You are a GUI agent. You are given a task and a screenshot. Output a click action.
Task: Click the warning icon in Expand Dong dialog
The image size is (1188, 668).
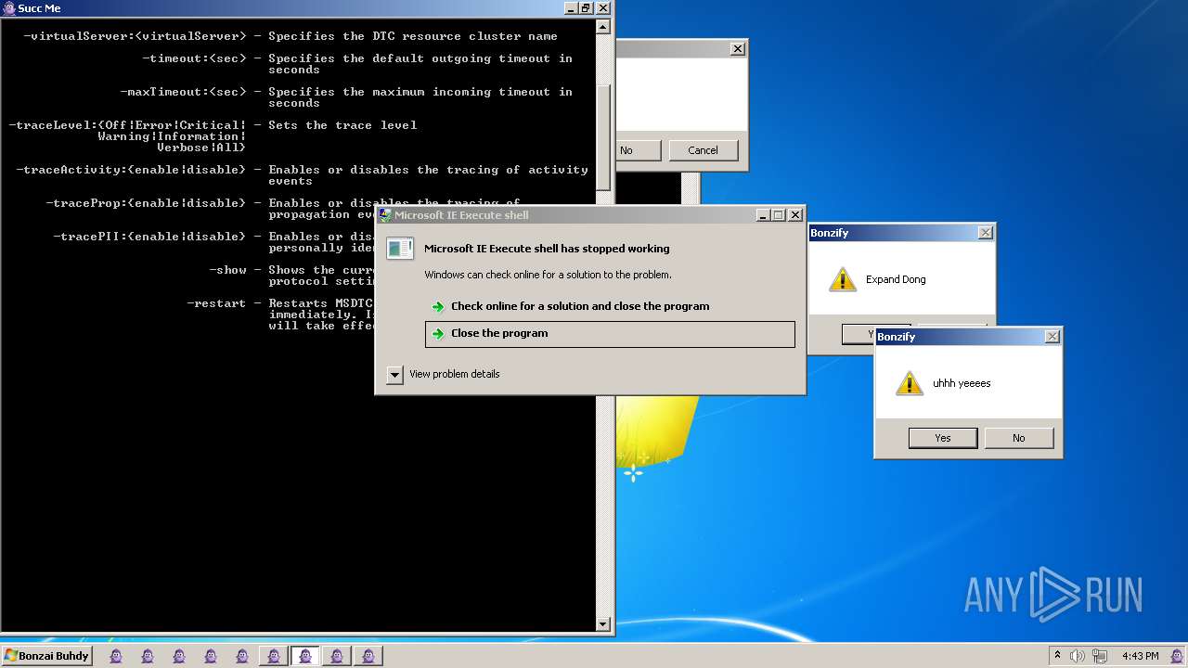coord(842,279)
